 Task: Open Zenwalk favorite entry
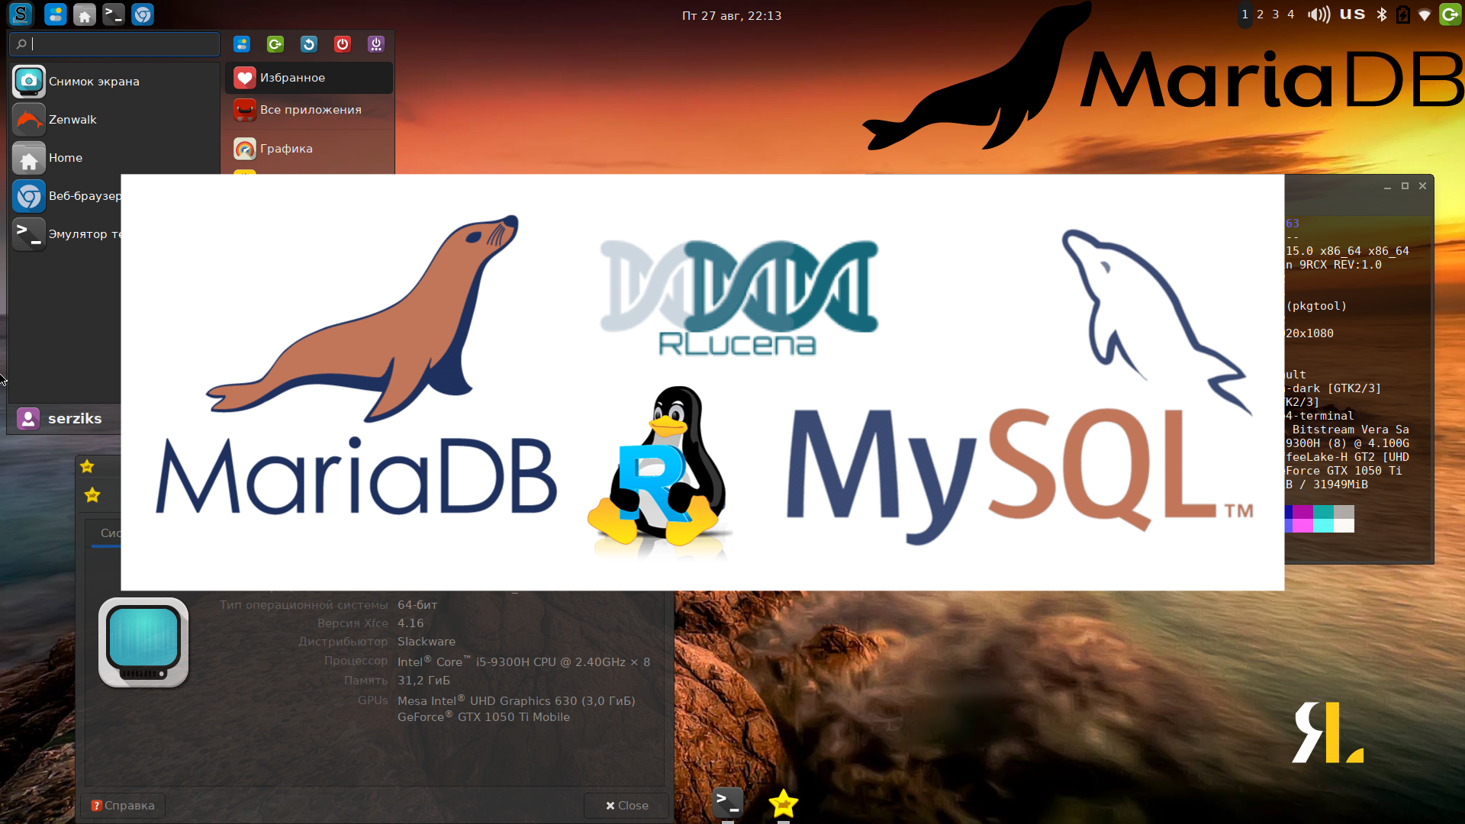pyautogui.click(x=114, y=120)
